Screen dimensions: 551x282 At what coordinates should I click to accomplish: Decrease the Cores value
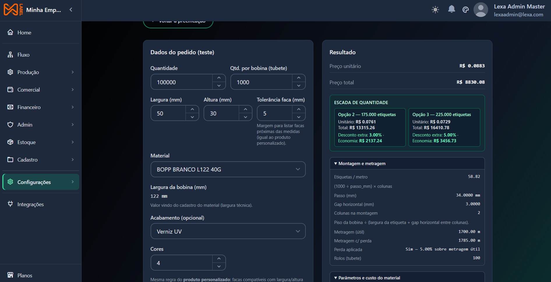(219, 267)
